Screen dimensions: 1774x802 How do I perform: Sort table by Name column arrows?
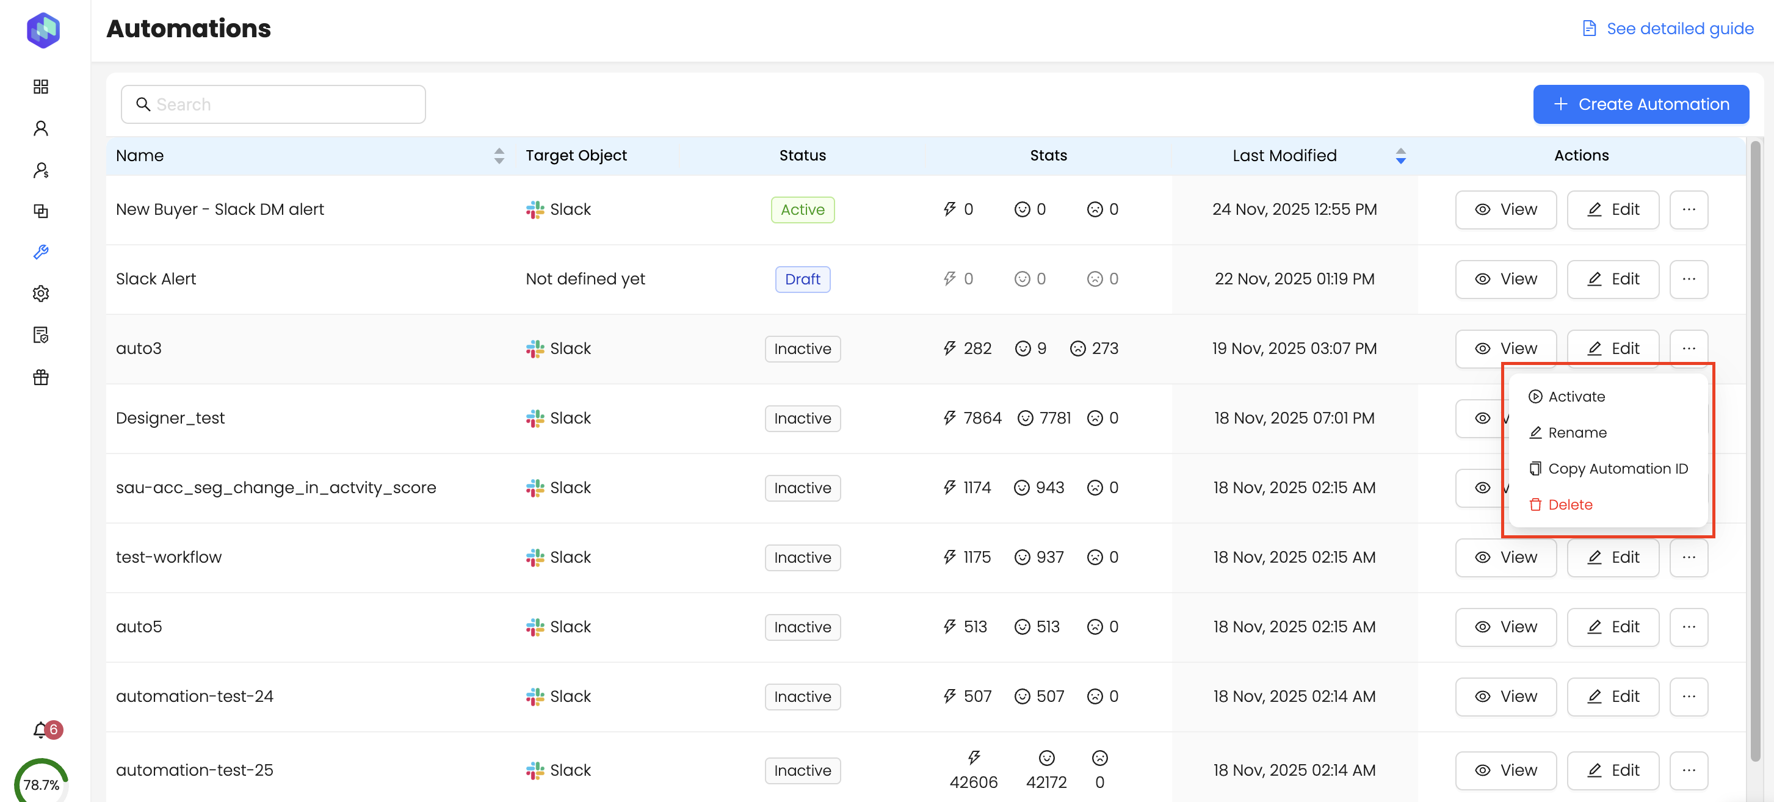pos(499,156)
